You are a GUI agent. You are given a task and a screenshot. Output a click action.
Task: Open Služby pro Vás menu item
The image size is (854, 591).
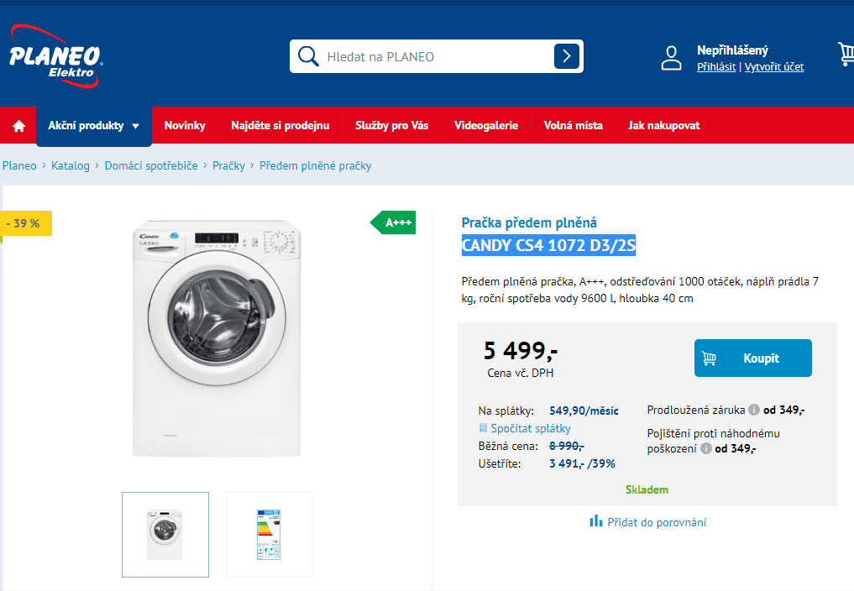pyautogui.click(x=391, y=125)
